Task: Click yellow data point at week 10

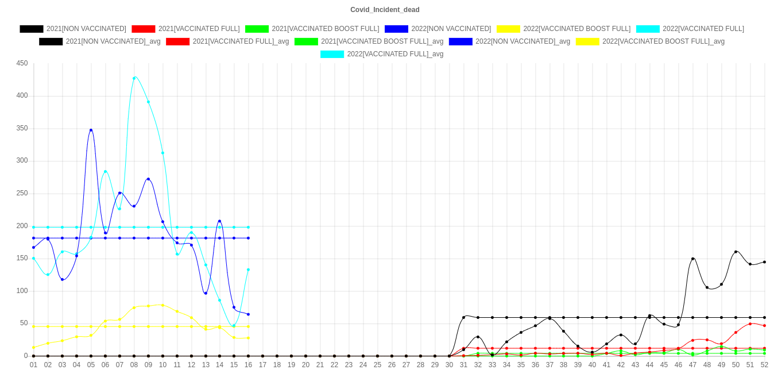Action: (162, 305)
